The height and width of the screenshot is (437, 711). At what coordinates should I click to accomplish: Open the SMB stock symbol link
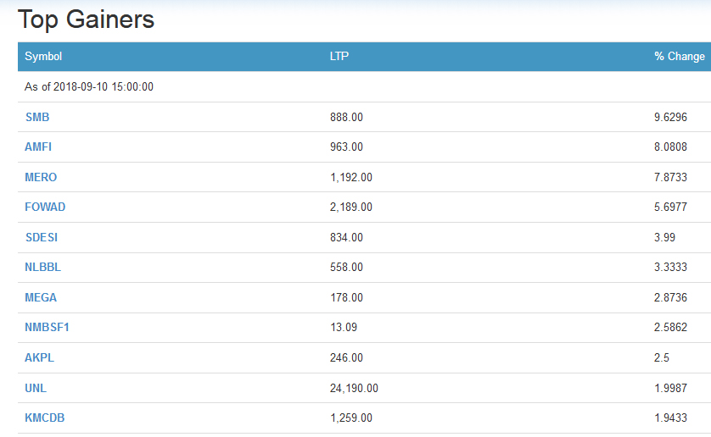(x=37, y=117)
